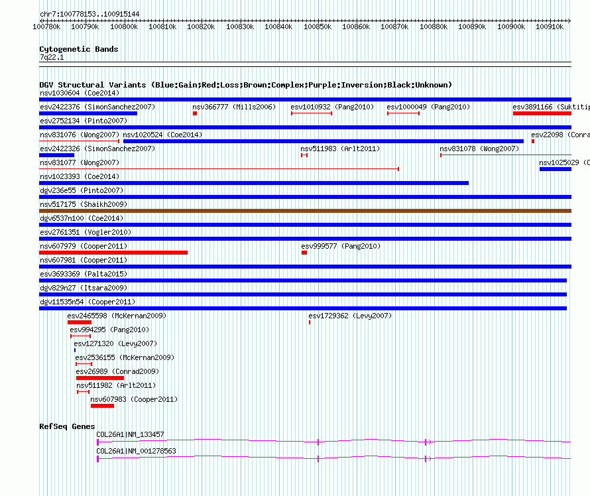Screen dimensions: 590x496
Task: Click the nsv607983 (Cooper2011) red bar
Action: click(x=102, y=406)
